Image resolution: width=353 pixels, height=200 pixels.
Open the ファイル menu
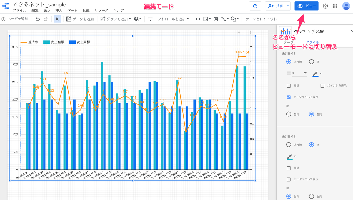tap(20, 10)
